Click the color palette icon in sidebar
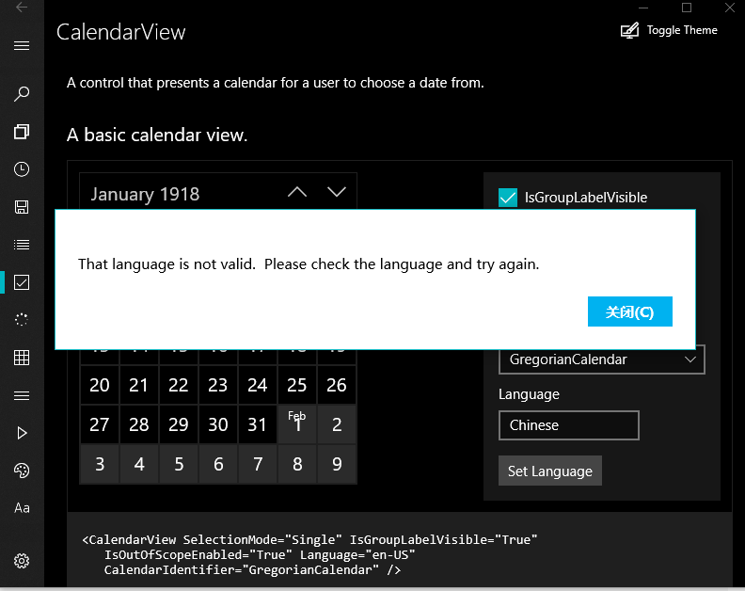Viewport: 745px width, 591px height. click(x=22, y=471)
